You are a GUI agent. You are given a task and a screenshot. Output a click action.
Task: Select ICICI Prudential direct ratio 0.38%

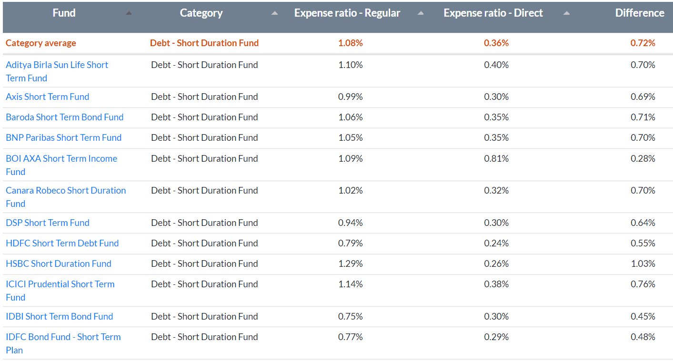click(496, 284)
